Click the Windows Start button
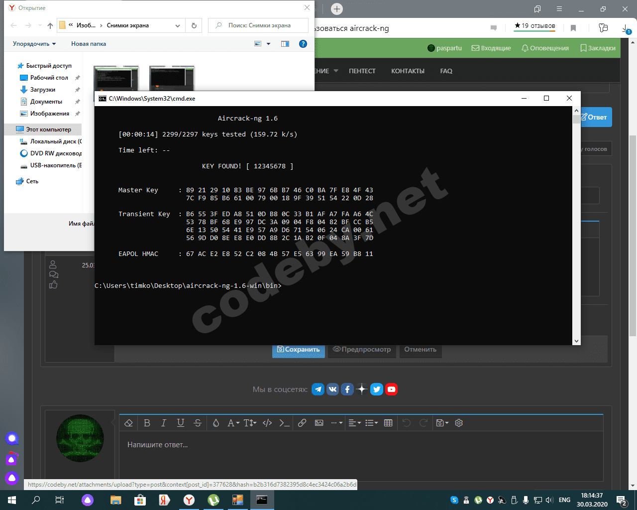Screen dimensions: 637x510 click(x=12, y=500)
